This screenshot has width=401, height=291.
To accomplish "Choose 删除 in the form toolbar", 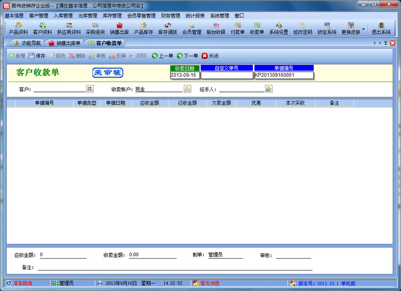I will pos(77,56).
